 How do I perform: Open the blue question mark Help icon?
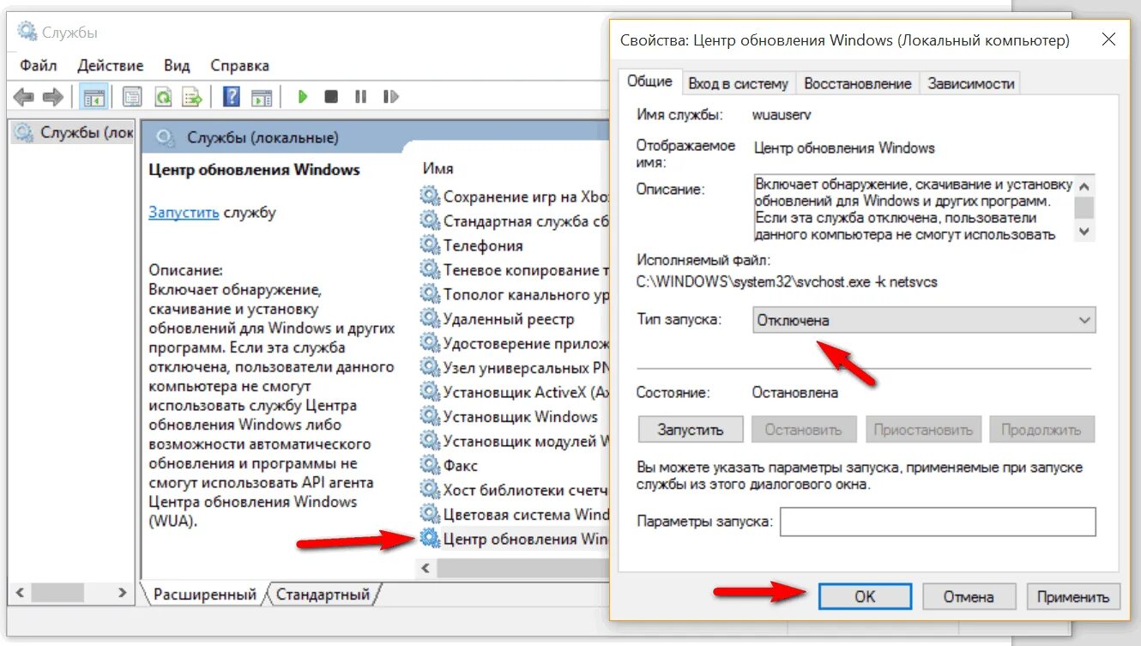pyautogui.click(x=231, y=97)
